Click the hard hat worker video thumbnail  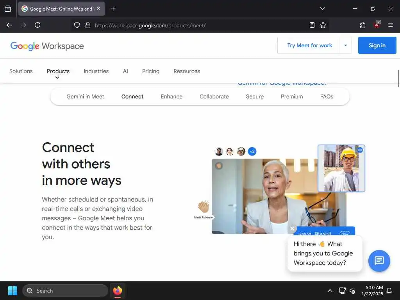(341, 168)
